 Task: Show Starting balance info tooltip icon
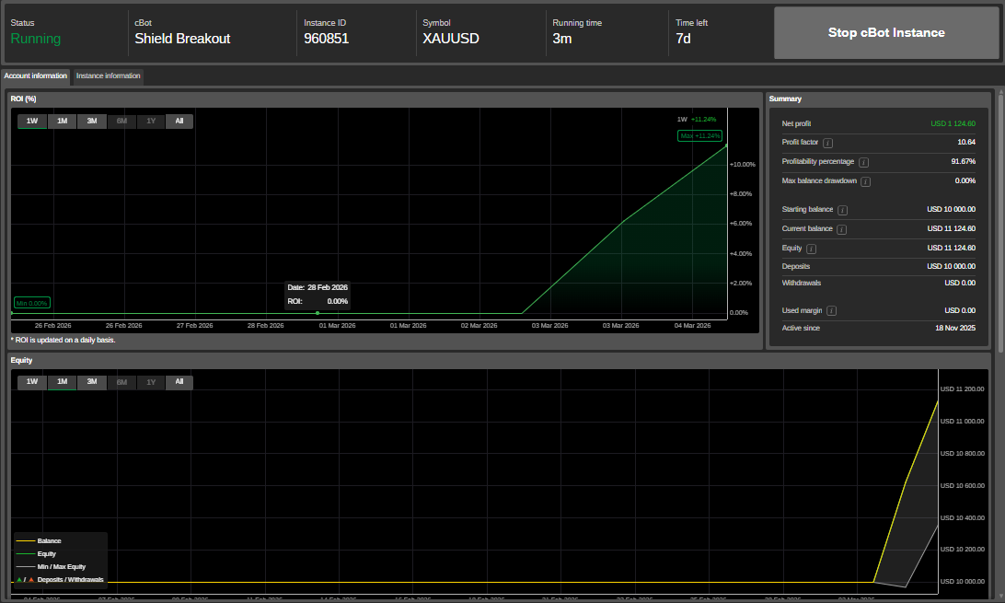click(x=842, y=210)
